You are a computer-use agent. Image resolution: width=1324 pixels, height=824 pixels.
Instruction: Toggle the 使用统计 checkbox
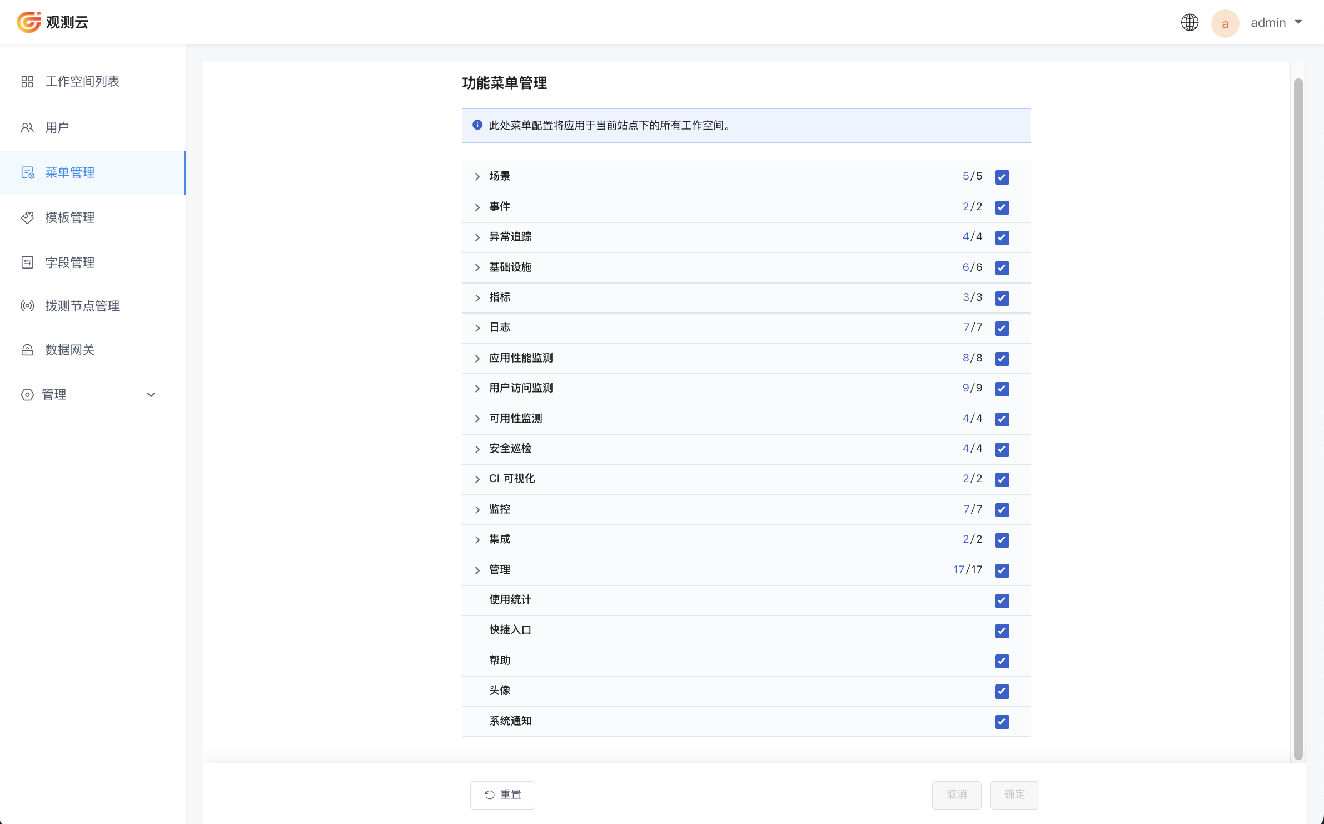[1002, 600]
